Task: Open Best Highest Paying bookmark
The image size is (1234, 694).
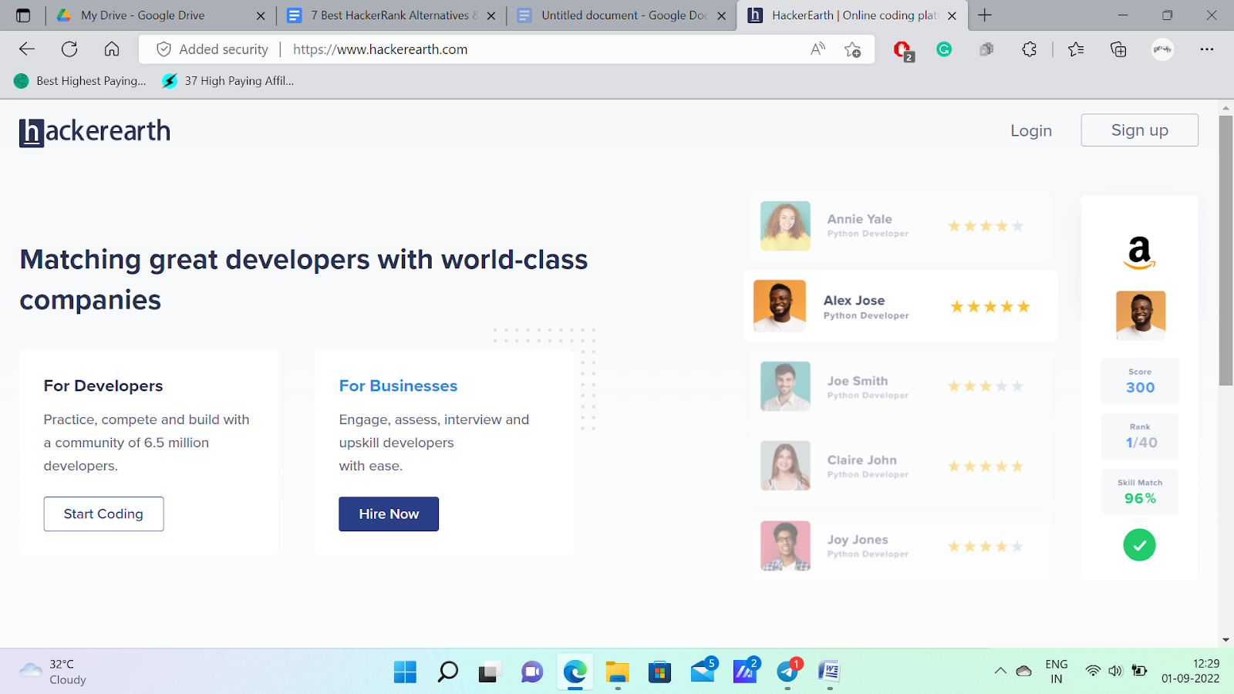Action: [x=80, y=81]
